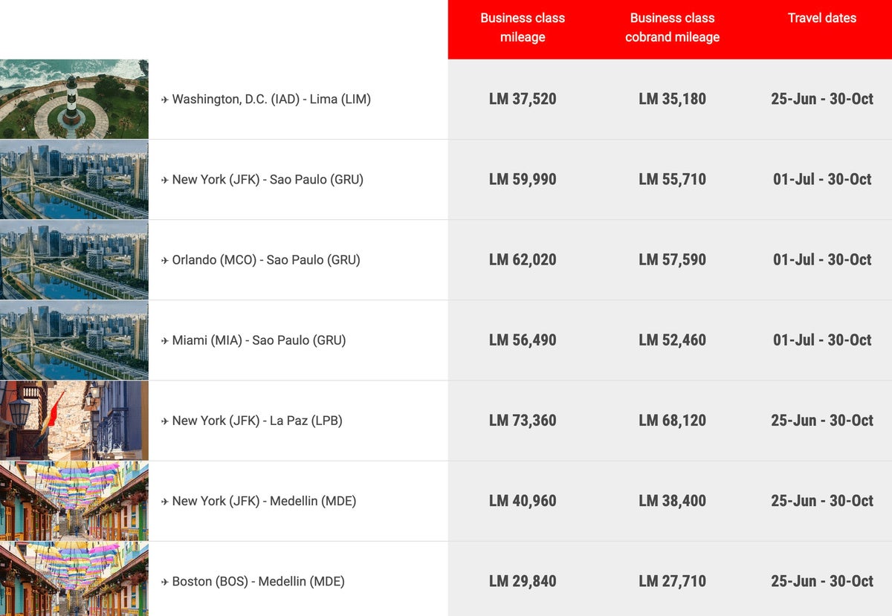Click the airplane icon next to Boston route
Viewport: 892px width, 616px height.
click(x=165, y=582)
